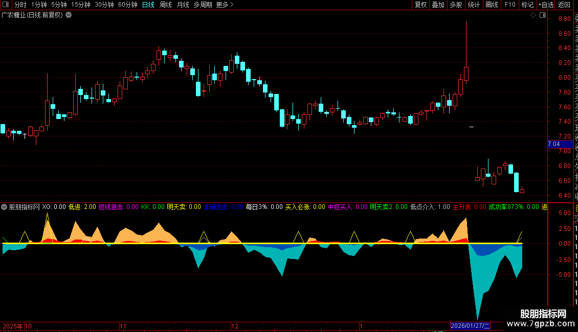Open dropdown next to 广农糖业 title
Screen dimensions: 578x332
69,15
